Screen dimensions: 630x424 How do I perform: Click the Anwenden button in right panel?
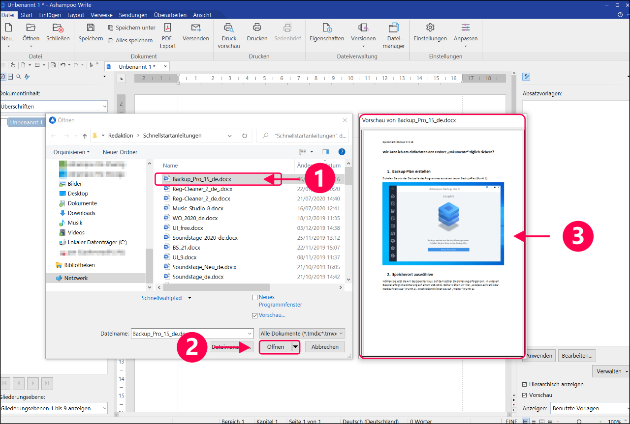(539, 356)
